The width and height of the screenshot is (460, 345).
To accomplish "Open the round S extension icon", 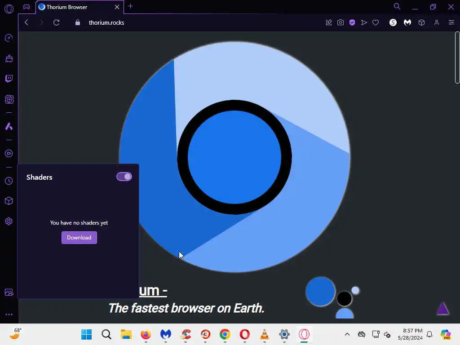I will (x=393, y=22).
